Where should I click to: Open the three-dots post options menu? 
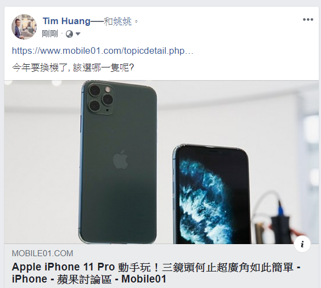(308, 20)
